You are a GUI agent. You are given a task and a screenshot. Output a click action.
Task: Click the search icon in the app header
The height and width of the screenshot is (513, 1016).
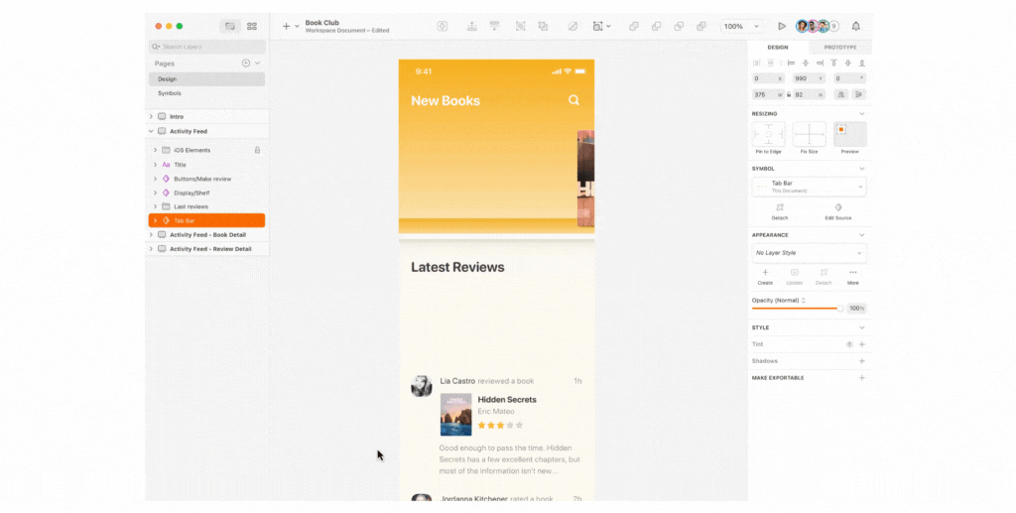(x=574, y=100)
